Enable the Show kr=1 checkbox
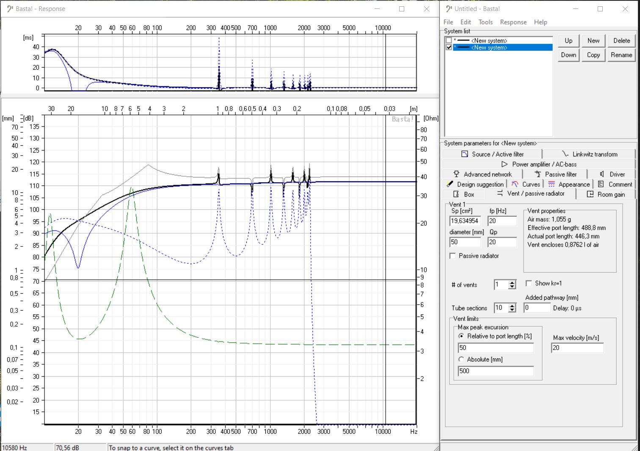Viewport: 640px width, 451px height. [529, 283]
